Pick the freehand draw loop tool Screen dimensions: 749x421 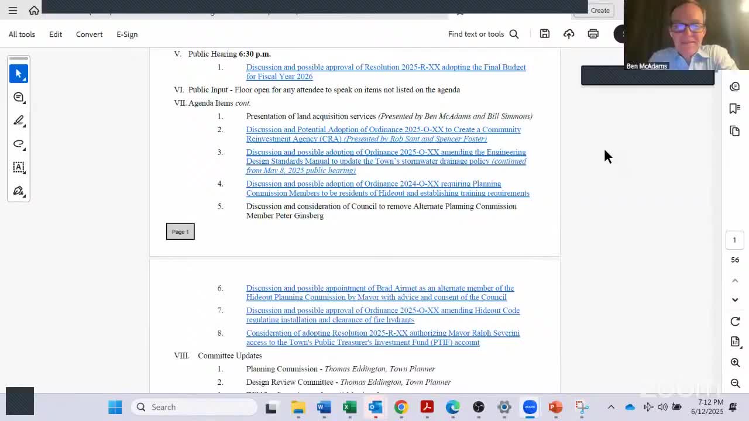click(19, 144)
